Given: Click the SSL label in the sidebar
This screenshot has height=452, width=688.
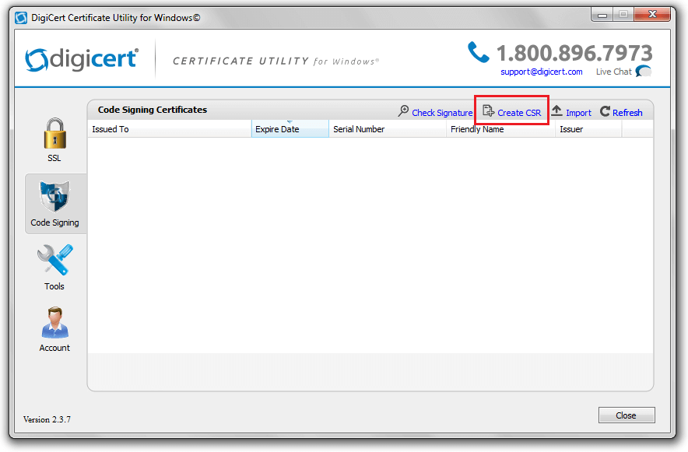Looking at the screenshot, I should [x=54, y=158].
